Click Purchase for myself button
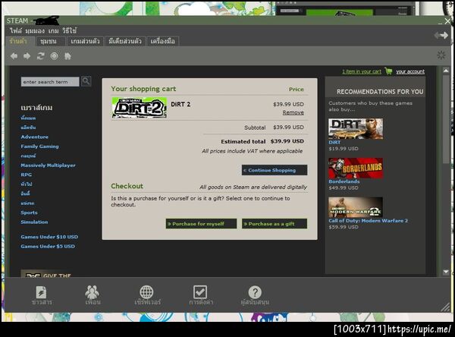This screenshot has width=455, height=337. tap(201, 224)
